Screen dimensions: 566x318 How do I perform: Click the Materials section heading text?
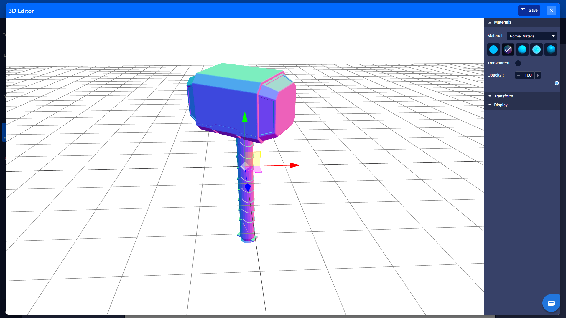click(503, 22)
